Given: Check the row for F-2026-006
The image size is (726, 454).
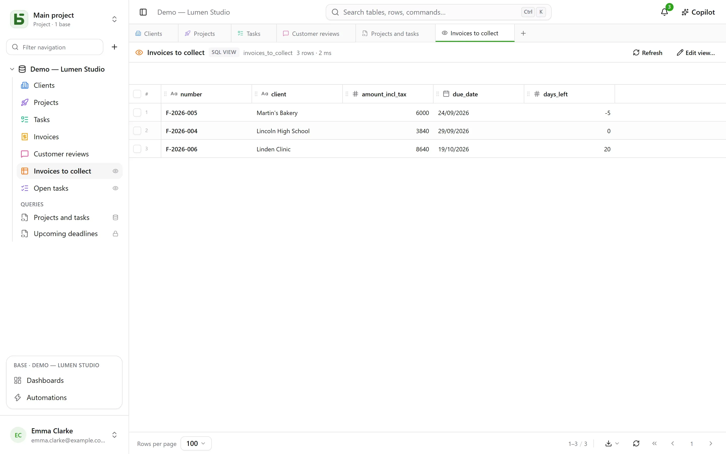Looking at the screenshot, I should pyautogui.click(x=137, y=149).
